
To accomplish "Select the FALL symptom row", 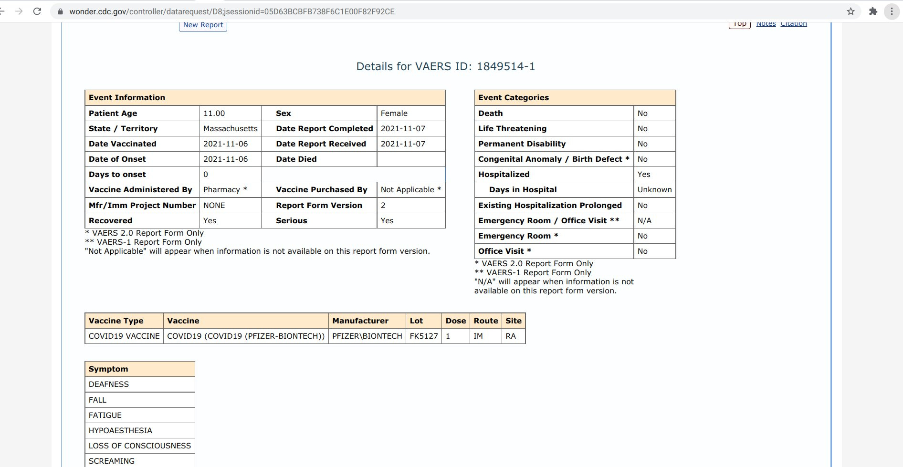I will (x=140, y=400).
